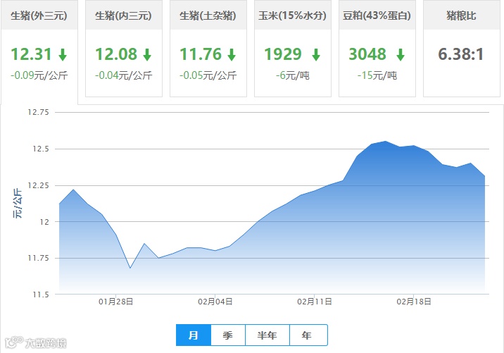Image resolution: width=504 pixels, height=353 pixels.
Task: Click the 11.5 y-axis label
Action: (41, 295)
